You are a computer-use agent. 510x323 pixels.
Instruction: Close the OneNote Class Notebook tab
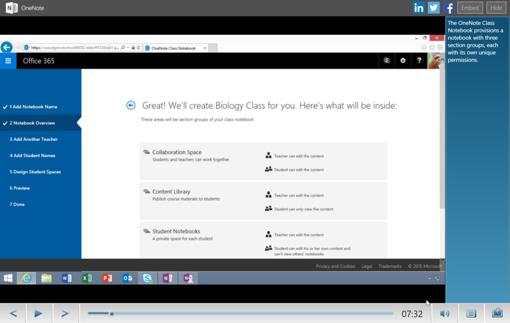(205, 48)
